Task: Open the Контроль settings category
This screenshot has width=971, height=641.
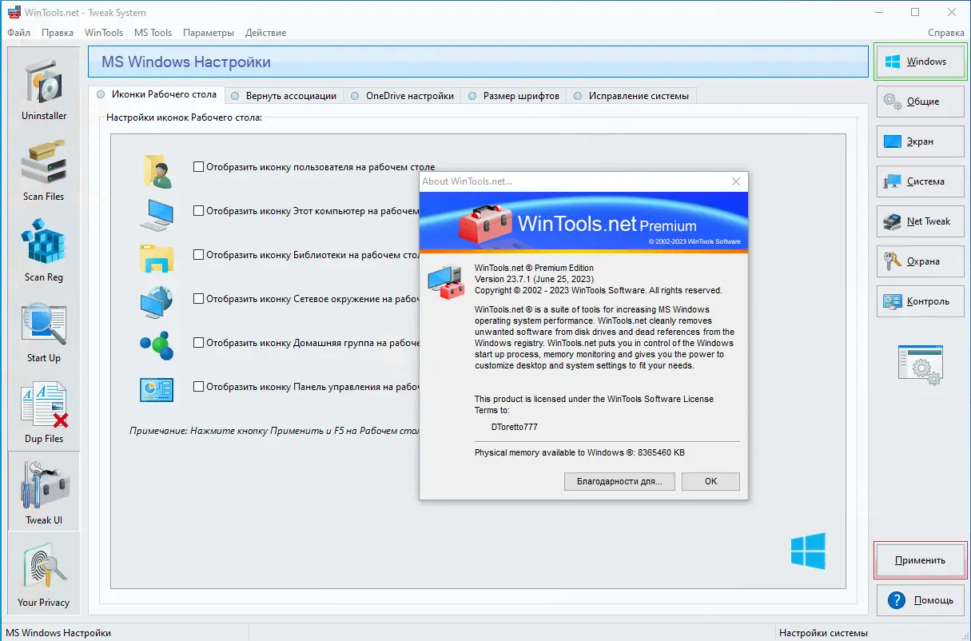Action: (x=921, y=301)
